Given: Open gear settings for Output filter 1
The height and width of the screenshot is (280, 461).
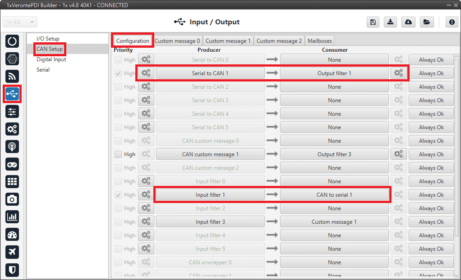Looking at the screenshot, I should click(399, 73).
